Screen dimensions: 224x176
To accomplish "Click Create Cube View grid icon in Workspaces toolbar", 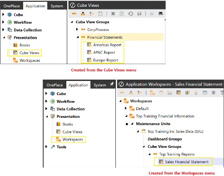I will 179,93.
